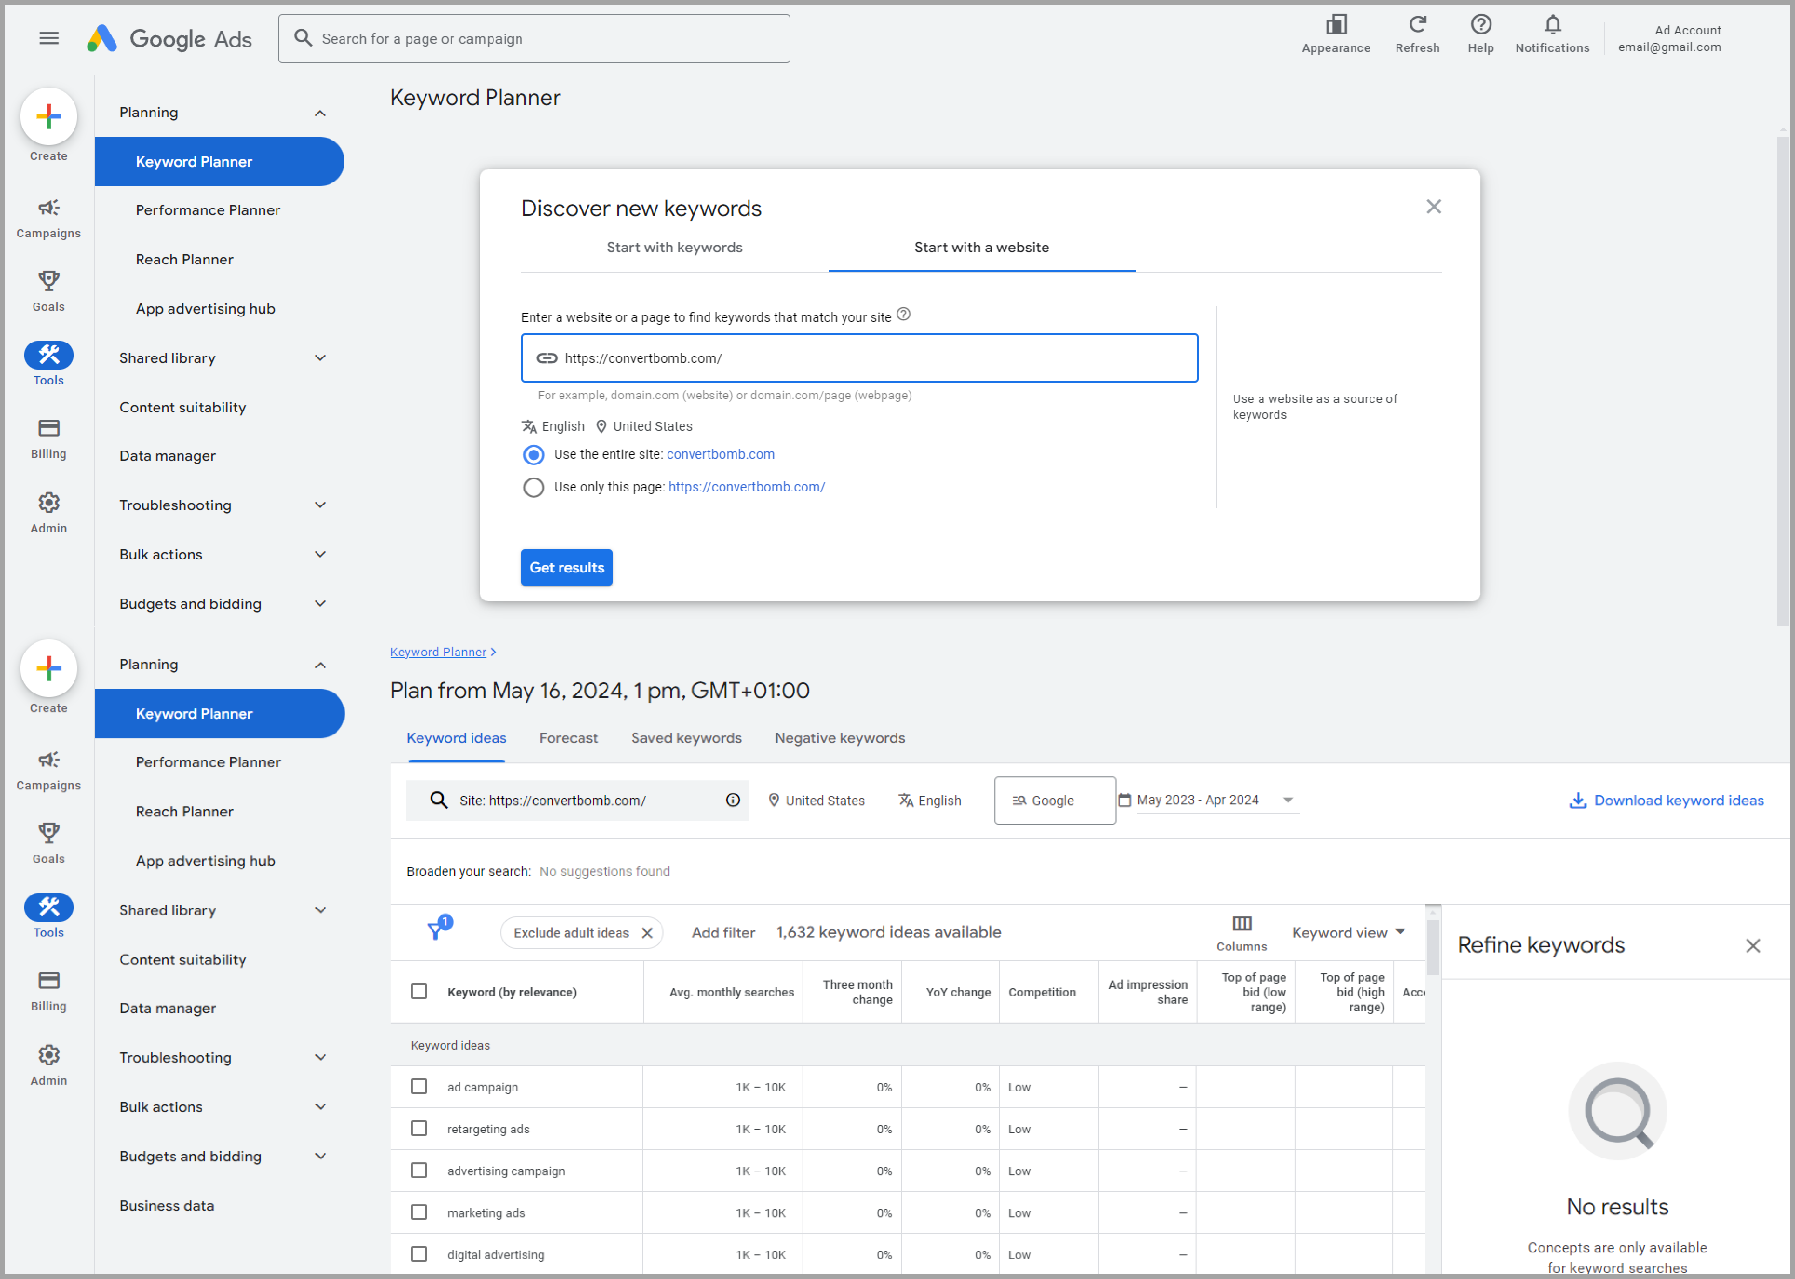Open the convertbomb.com entire-site link
The image size is (1795, 1279).
[x=720, y=454]
